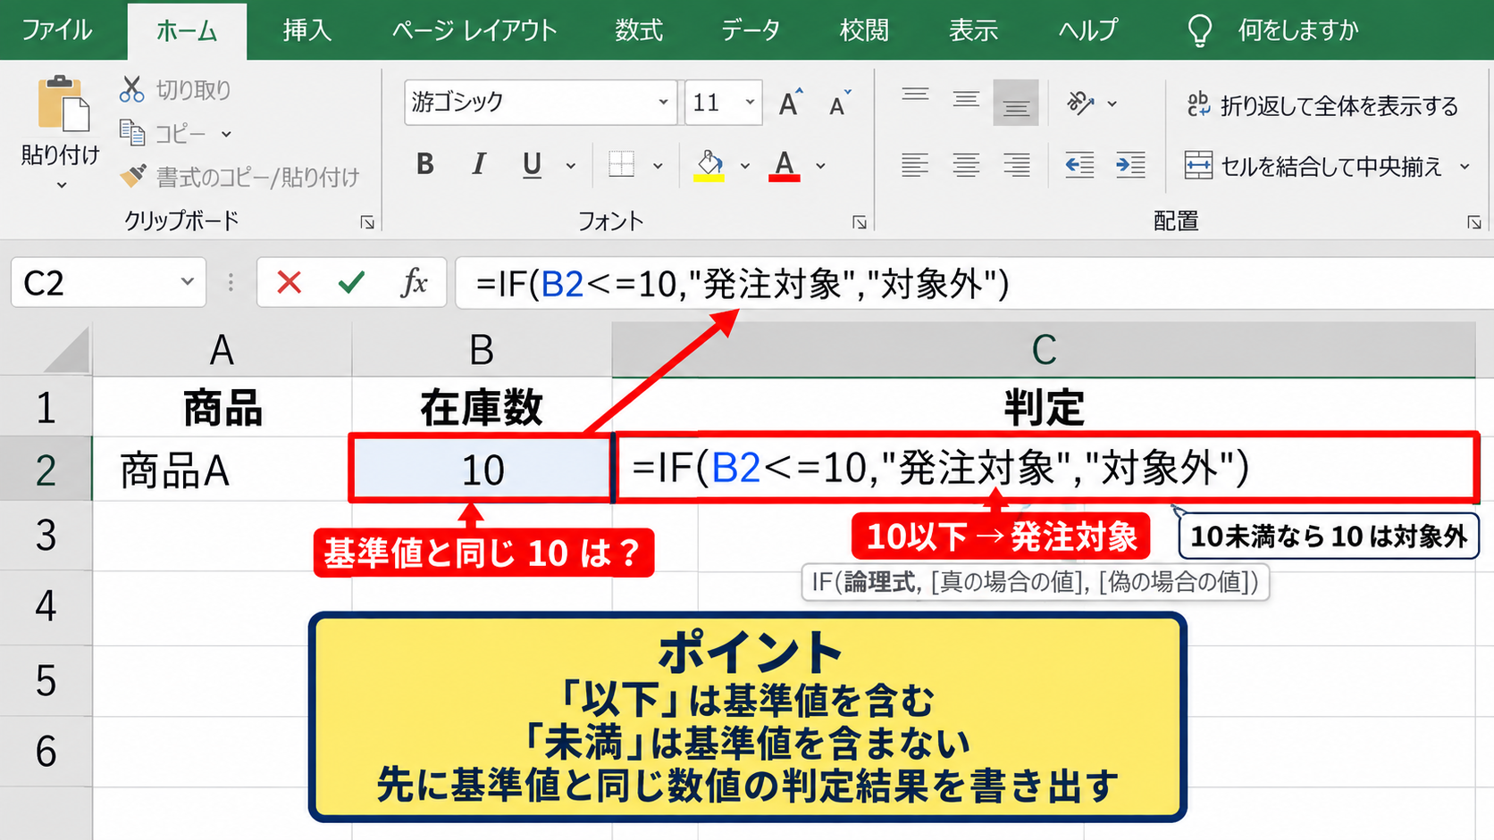Screen dimensions: 1494x840
Task: Expand the Name Box C2 dropdown
Action: (187, 282)
